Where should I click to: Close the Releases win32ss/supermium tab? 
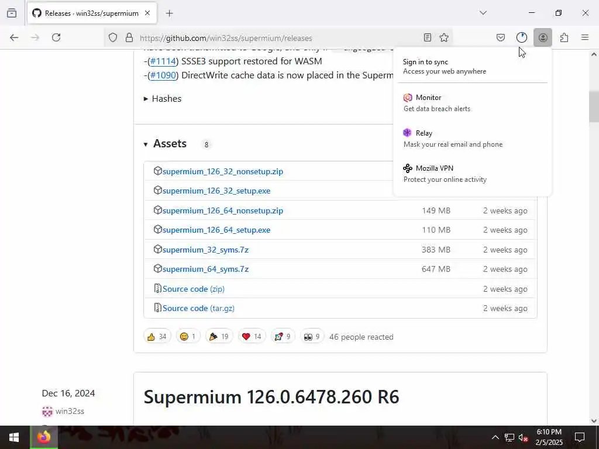pos(147,13)
